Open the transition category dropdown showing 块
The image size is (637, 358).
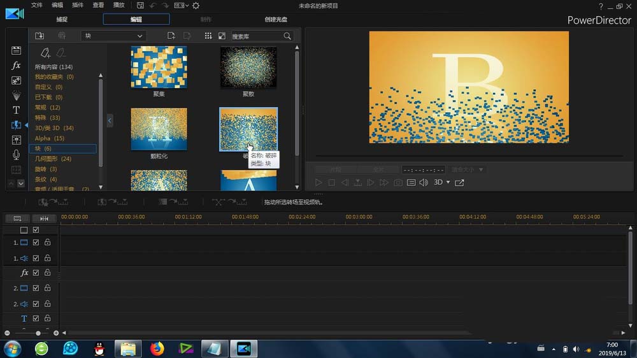113,36
